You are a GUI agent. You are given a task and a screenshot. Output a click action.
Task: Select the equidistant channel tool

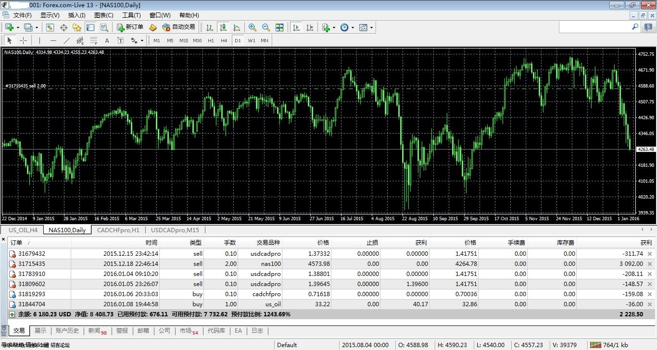(x=80, y=40)
